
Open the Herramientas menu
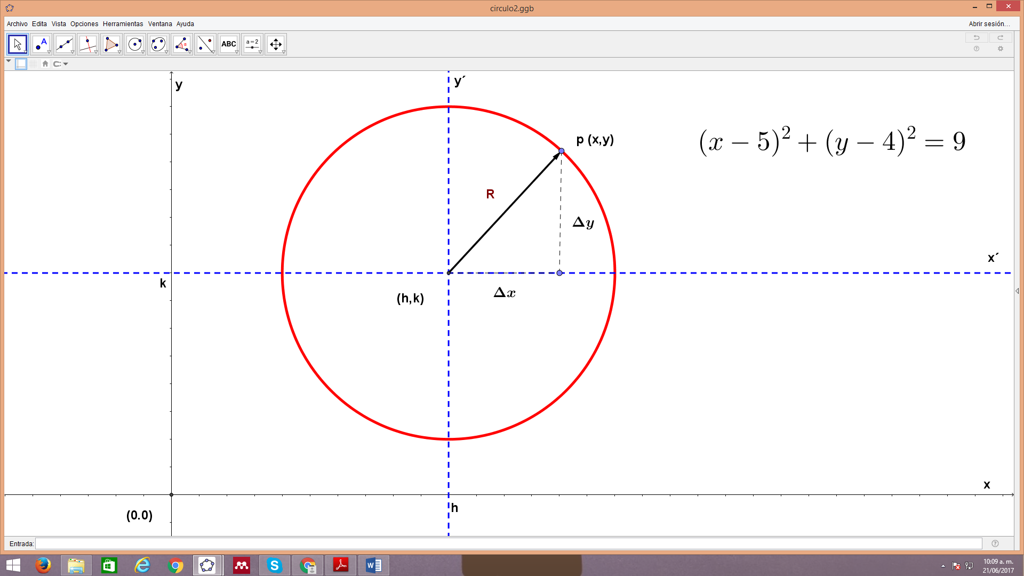[x=123, y=24]
